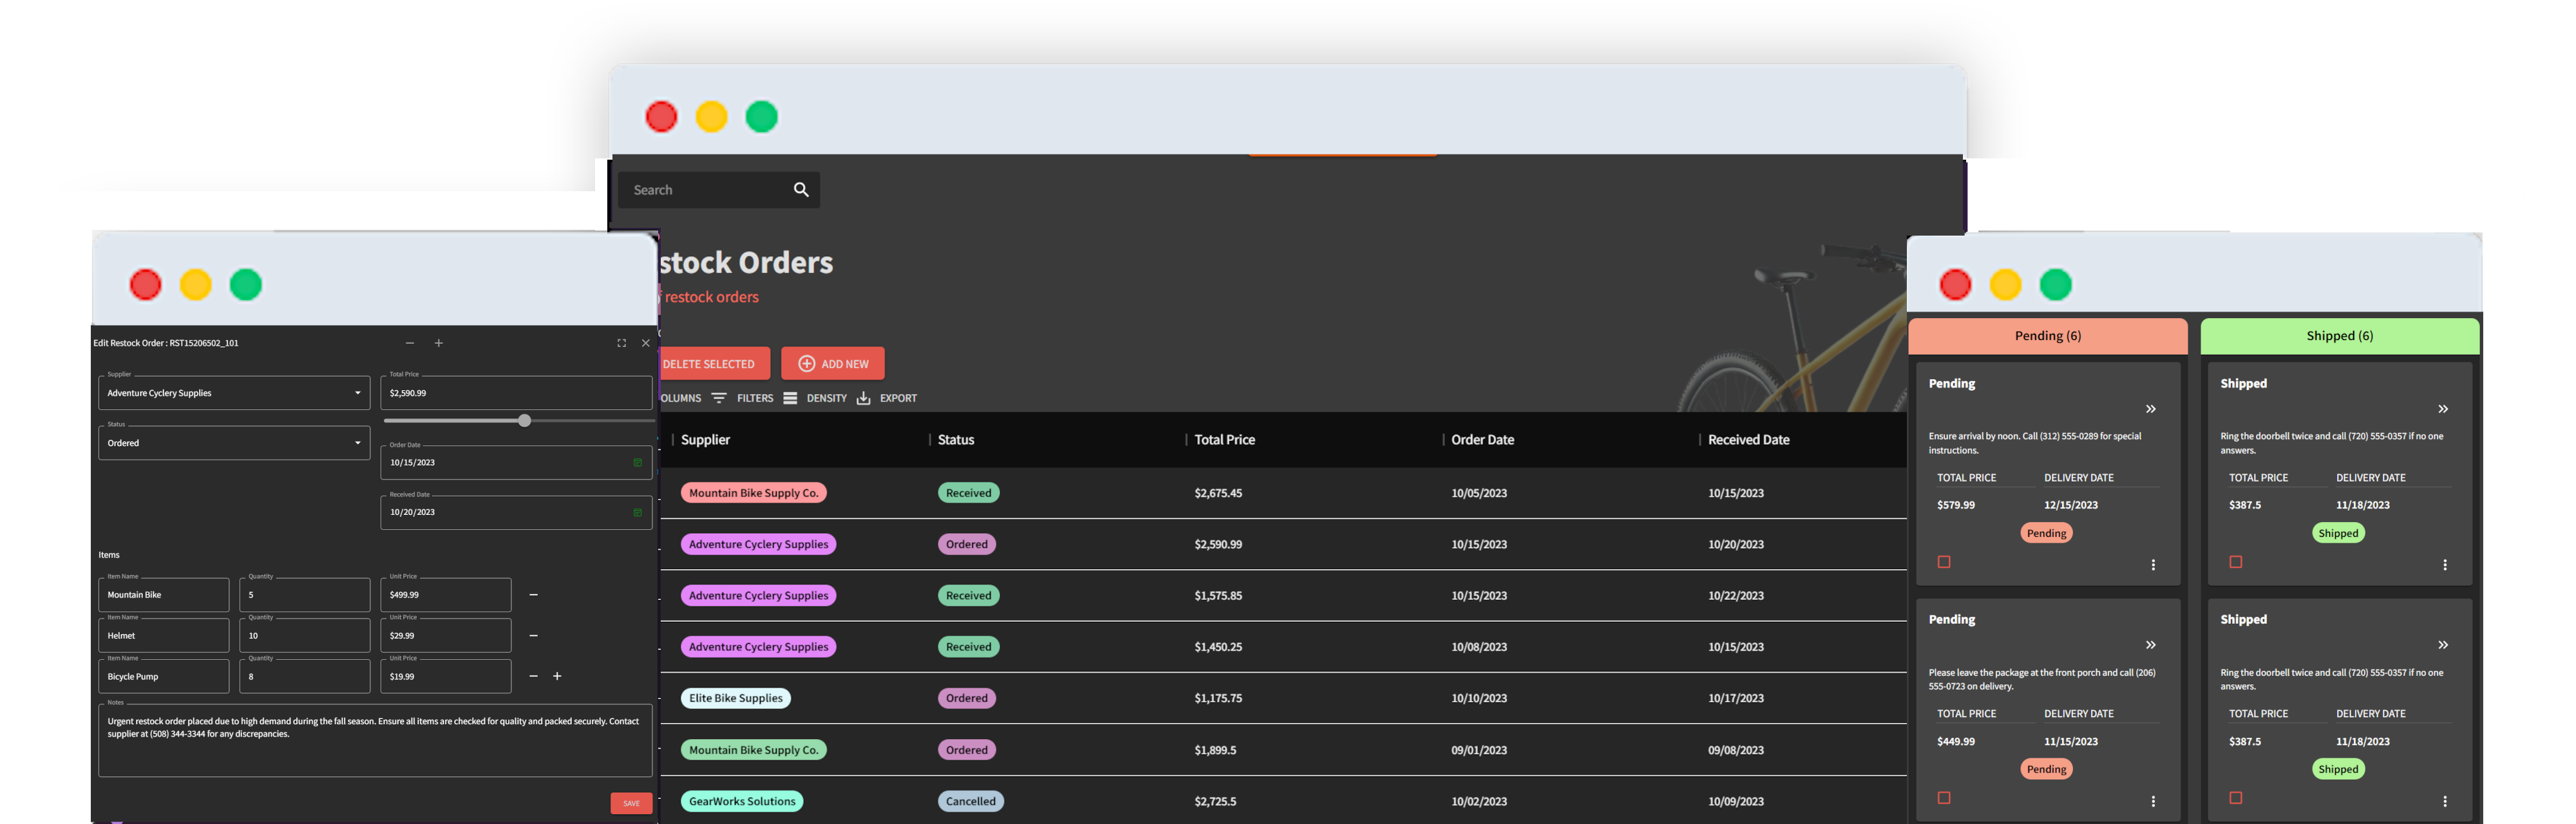This screenshot has height=824, width=2576.
Task: Sort by the Supplier column header
Action: point(705,440)
